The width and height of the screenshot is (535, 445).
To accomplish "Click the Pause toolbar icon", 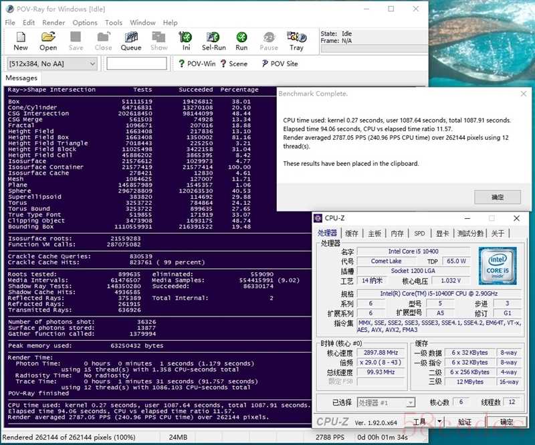I will [x=269, y=41].
